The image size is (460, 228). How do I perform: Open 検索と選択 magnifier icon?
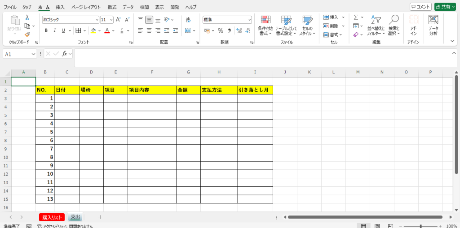point(394,25)
